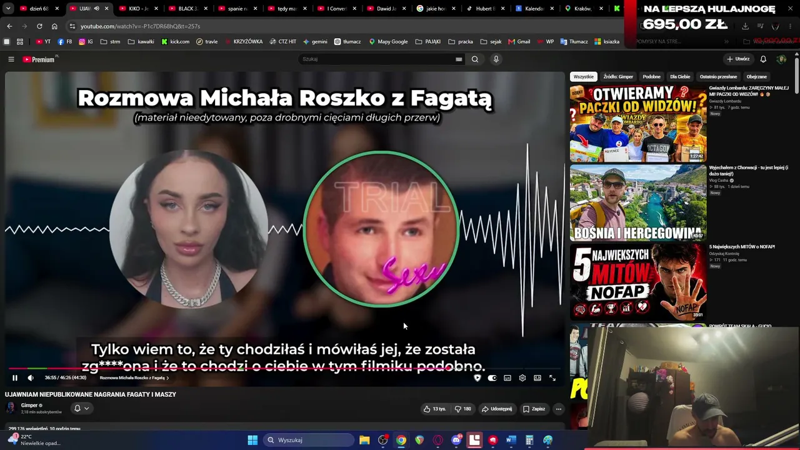Open the apps grid in bookmarks bar
The width and height of the screenshot is (800, 450).
pyautogui.click(x=20, y=42)
